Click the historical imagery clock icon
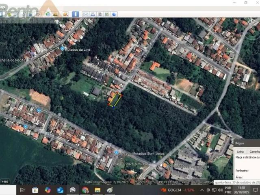This screenshot has width=260, height=195. point(48,14)
